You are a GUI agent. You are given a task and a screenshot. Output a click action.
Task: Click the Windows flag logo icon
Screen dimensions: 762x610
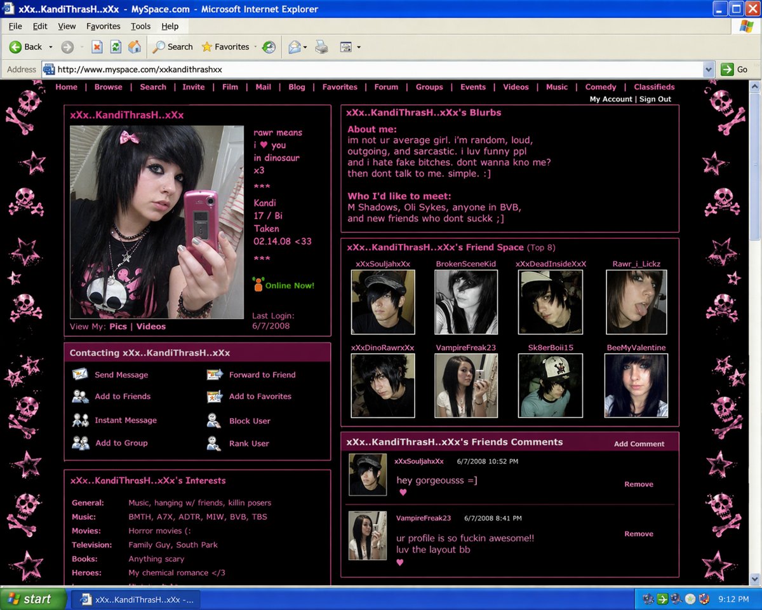click(747, 26)
